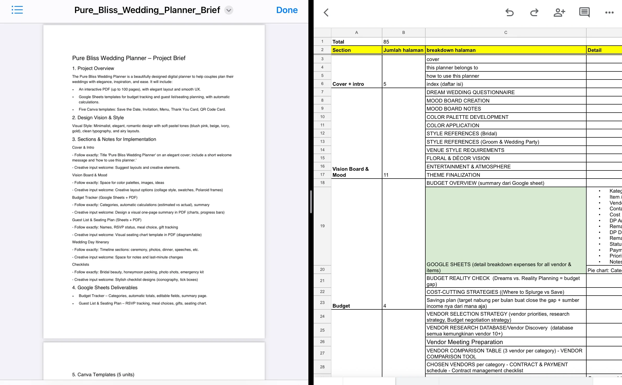Redo the last action in Sheets
The width and height of the screenshot is (622, 385).
pyautogui.click(x=534, y=12)
